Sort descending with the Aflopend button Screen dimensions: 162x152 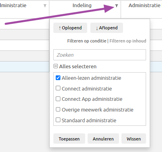[x=107, y=28]
